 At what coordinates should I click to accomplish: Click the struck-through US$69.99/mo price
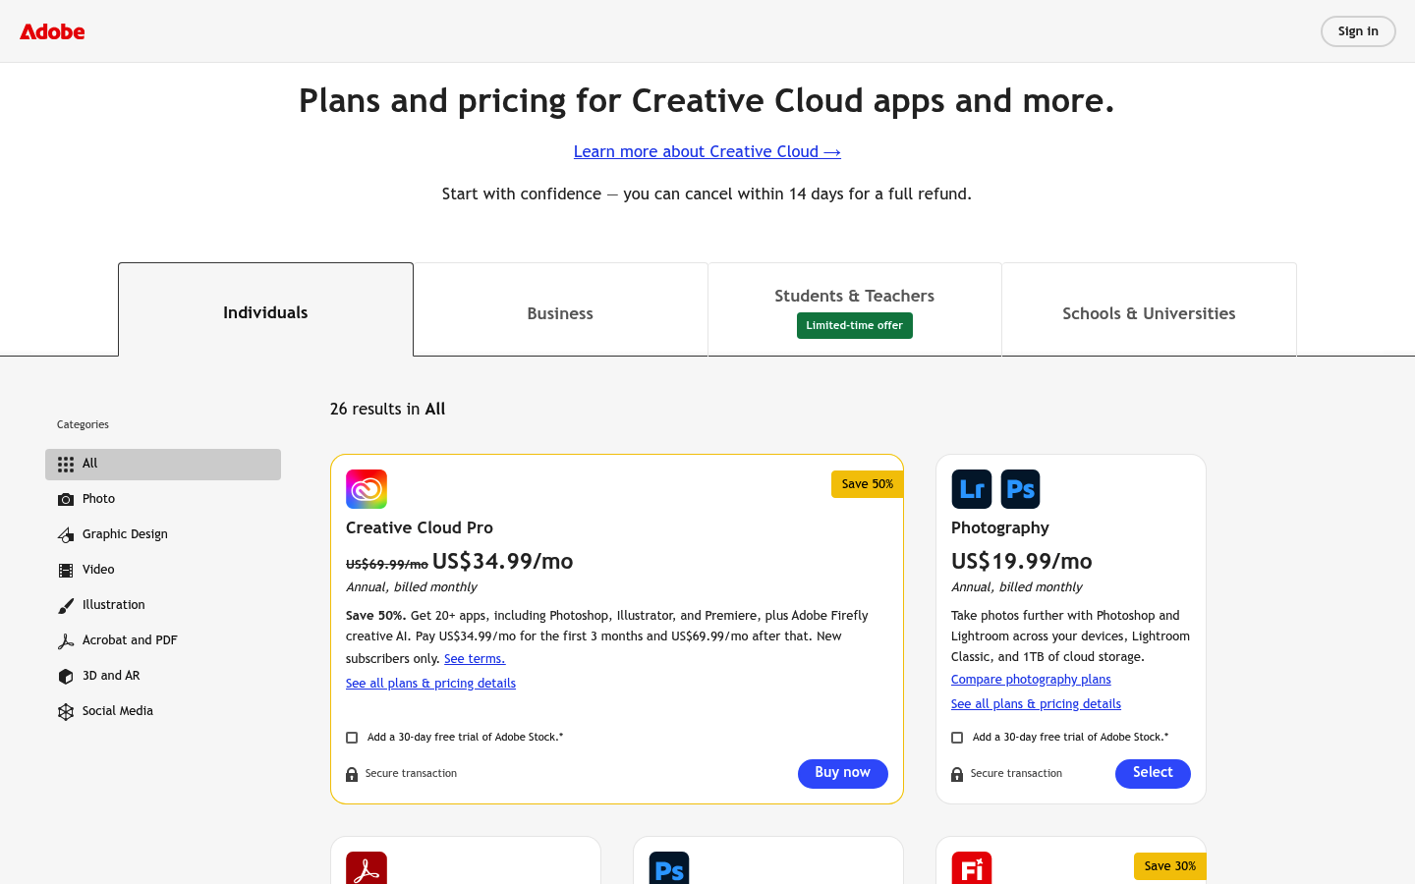(x=387, y=565)
